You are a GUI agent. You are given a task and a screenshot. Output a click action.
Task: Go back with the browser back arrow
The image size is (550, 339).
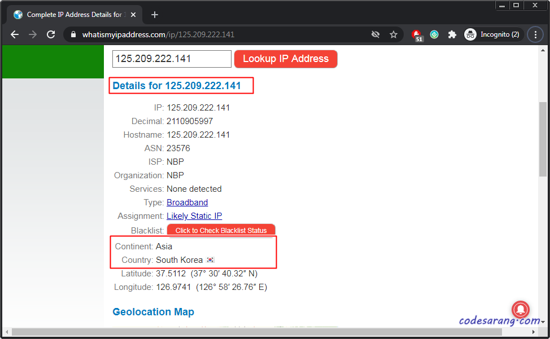coord(15,34)
